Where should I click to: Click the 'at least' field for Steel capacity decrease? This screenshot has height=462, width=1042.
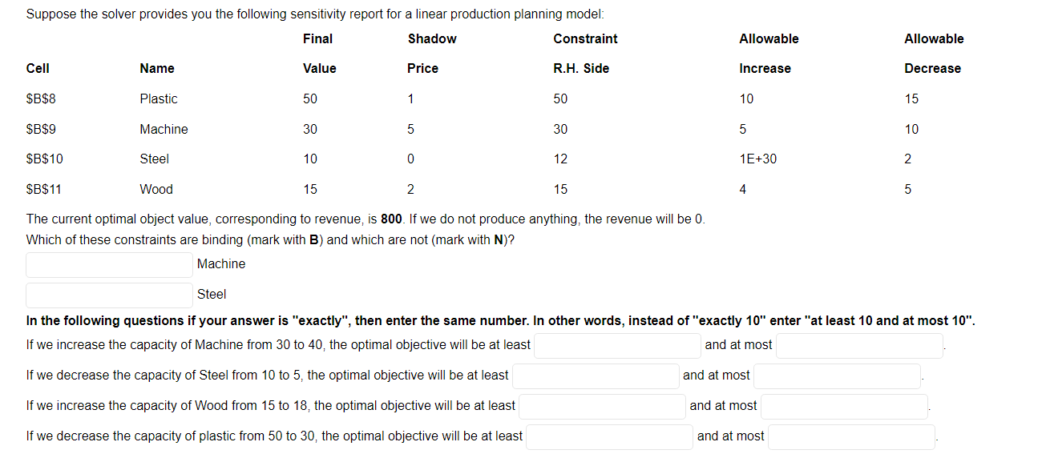(x=596, y=376)
